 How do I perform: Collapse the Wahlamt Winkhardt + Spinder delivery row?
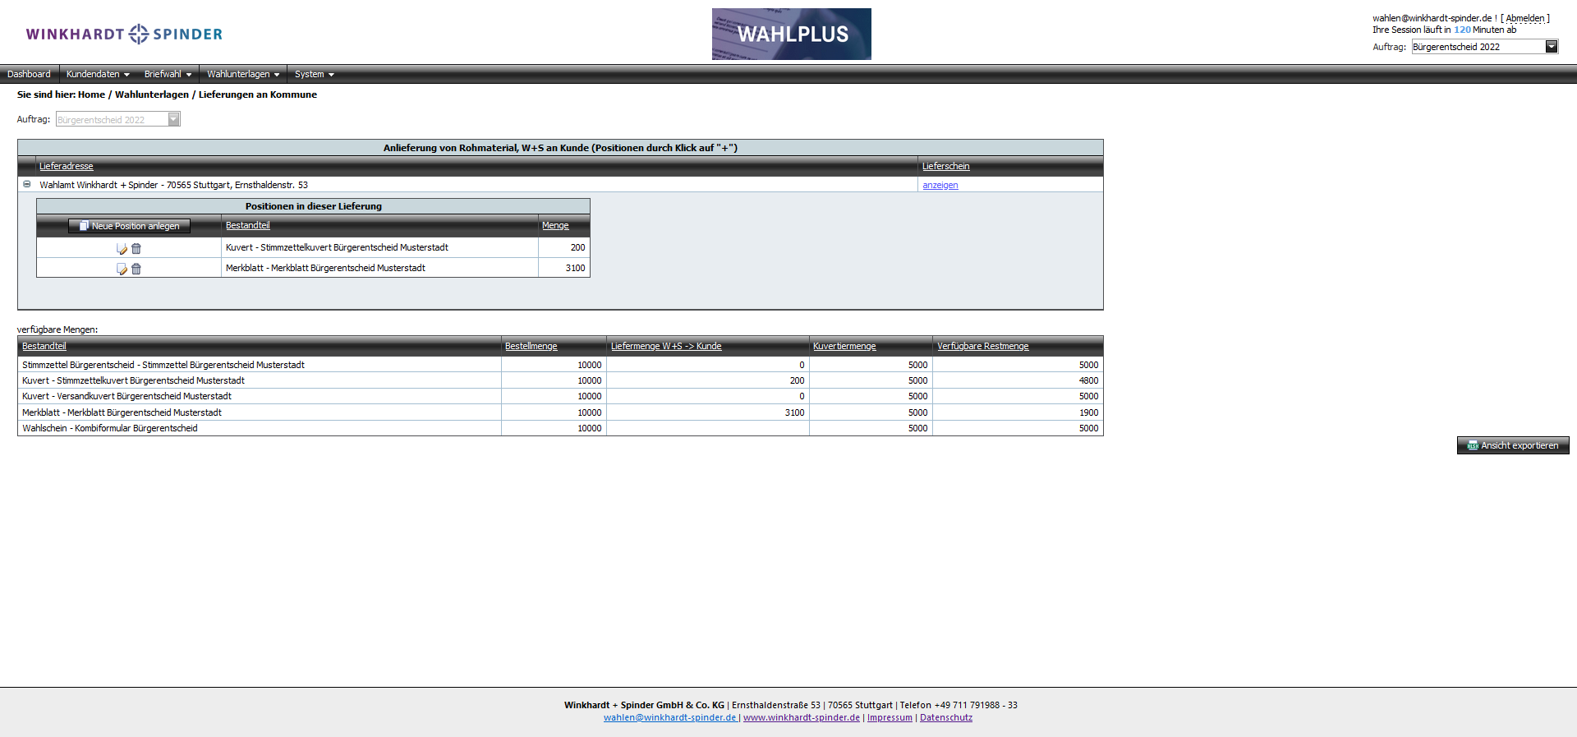(27, 184)
